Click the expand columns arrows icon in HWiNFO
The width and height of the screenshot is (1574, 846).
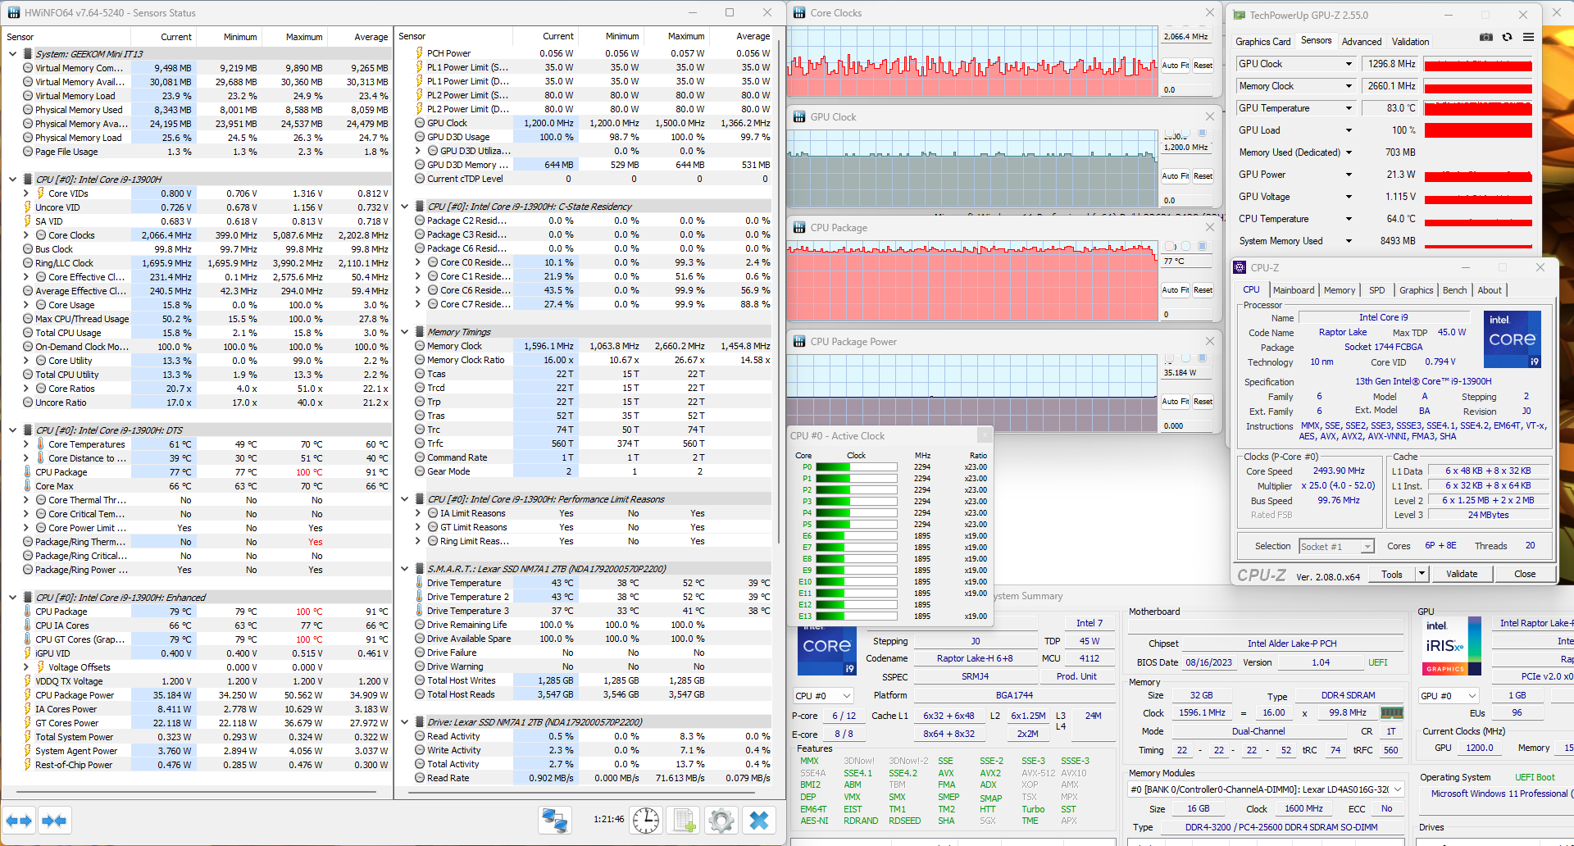point(19,820)
